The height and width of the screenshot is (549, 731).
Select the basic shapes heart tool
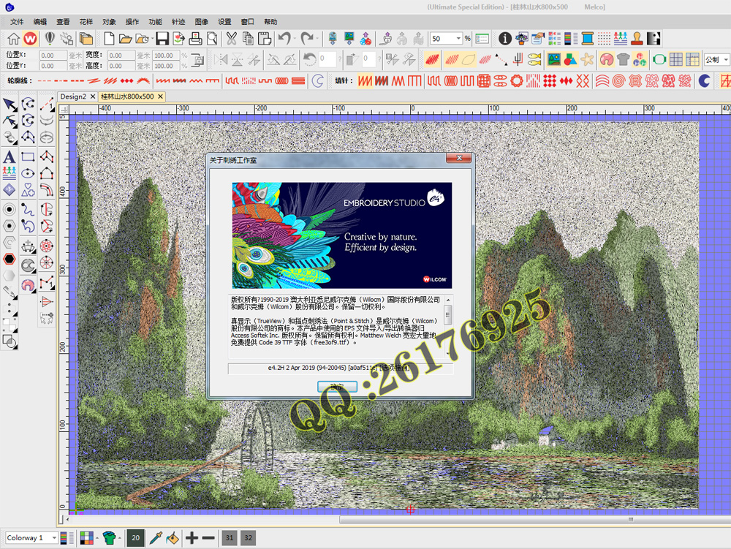click(28, 190)
